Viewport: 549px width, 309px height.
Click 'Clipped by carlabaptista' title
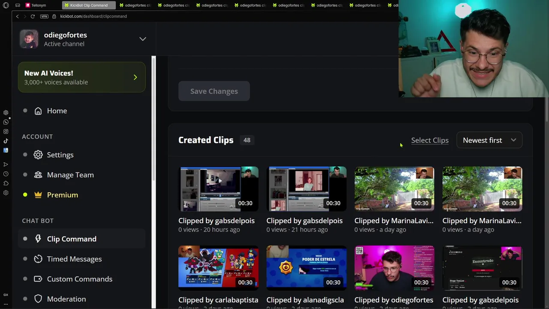(218, 300)
